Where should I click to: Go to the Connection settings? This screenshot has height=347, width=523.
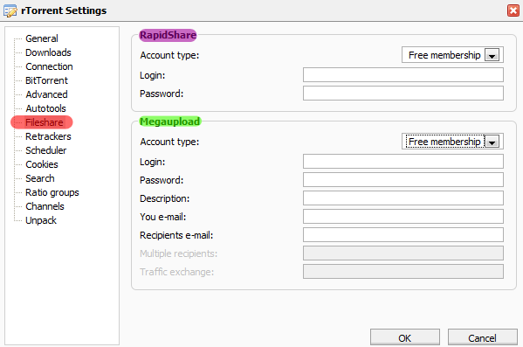coord(49,66)
